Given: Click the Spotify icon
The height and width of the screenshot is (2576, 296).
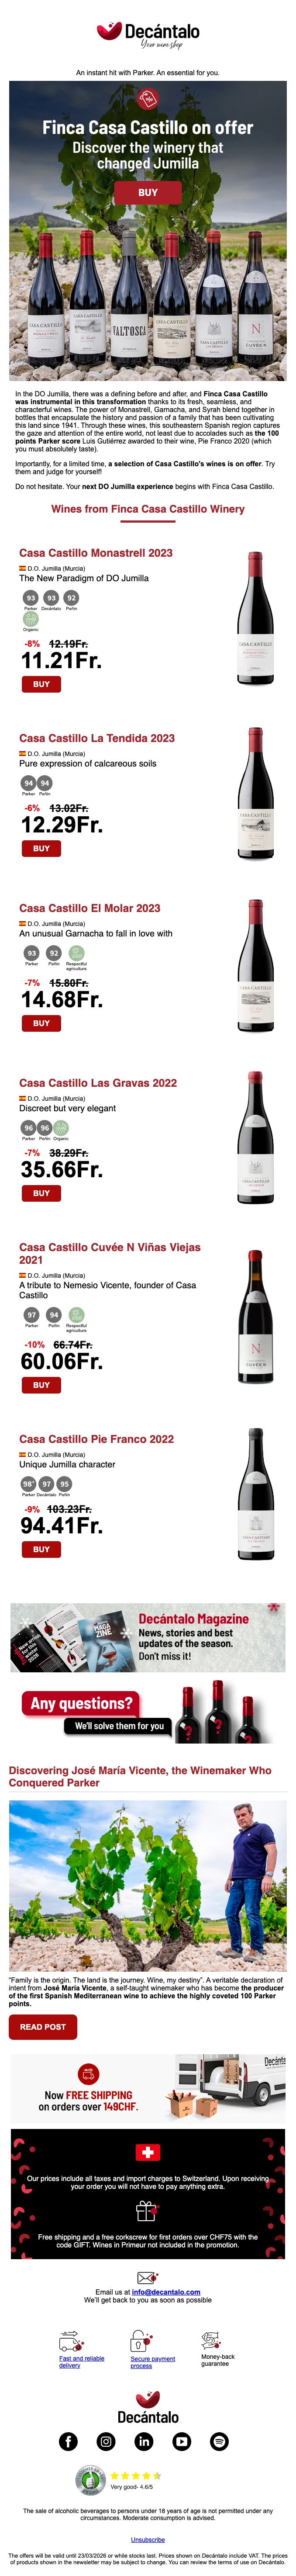Looking at the screenshot, I should pyautogui.click(x=219, y=2441).
